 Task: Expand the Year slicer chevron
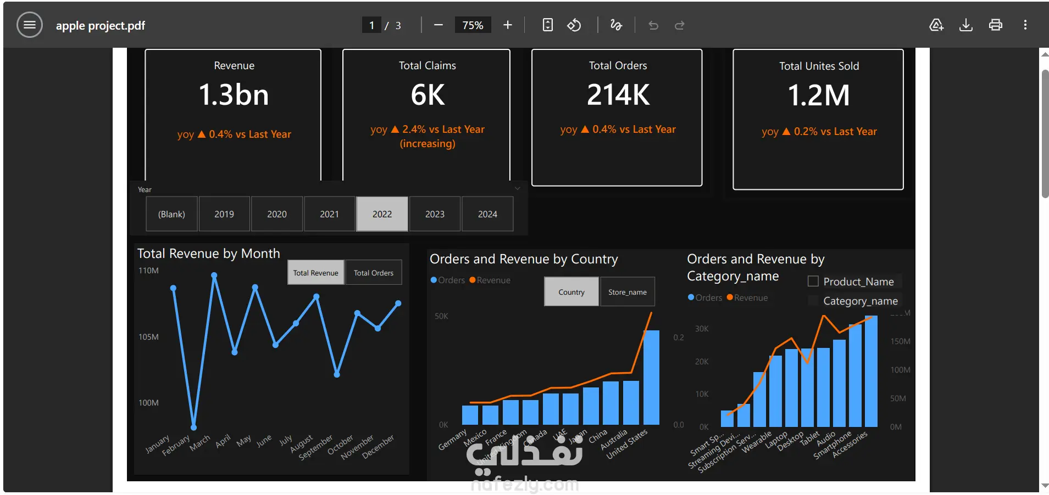click(518, 188)
